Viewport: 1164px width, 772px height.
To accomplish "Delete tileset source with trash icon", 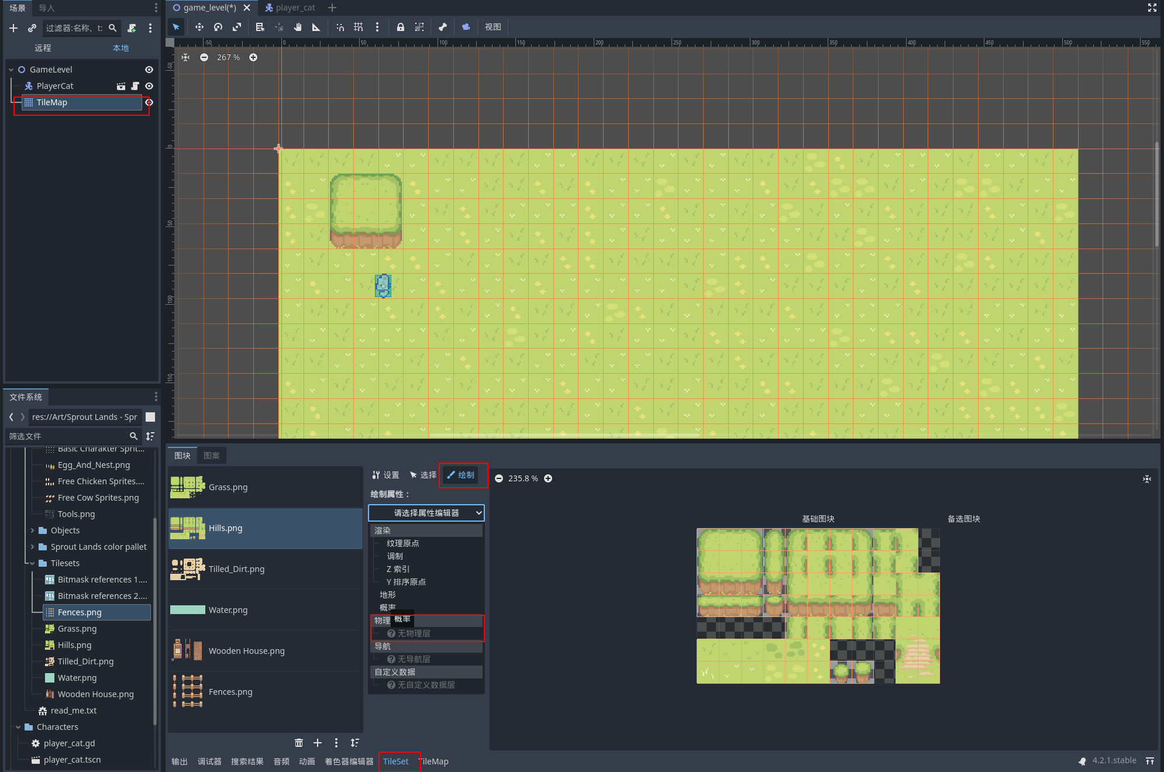I will point(299,743).
